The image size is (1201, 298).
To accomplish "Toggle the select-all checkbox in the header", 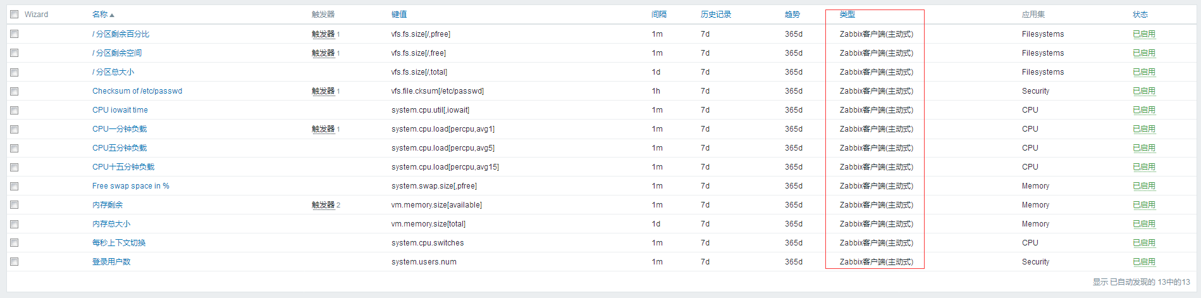I will pos(15,15).
